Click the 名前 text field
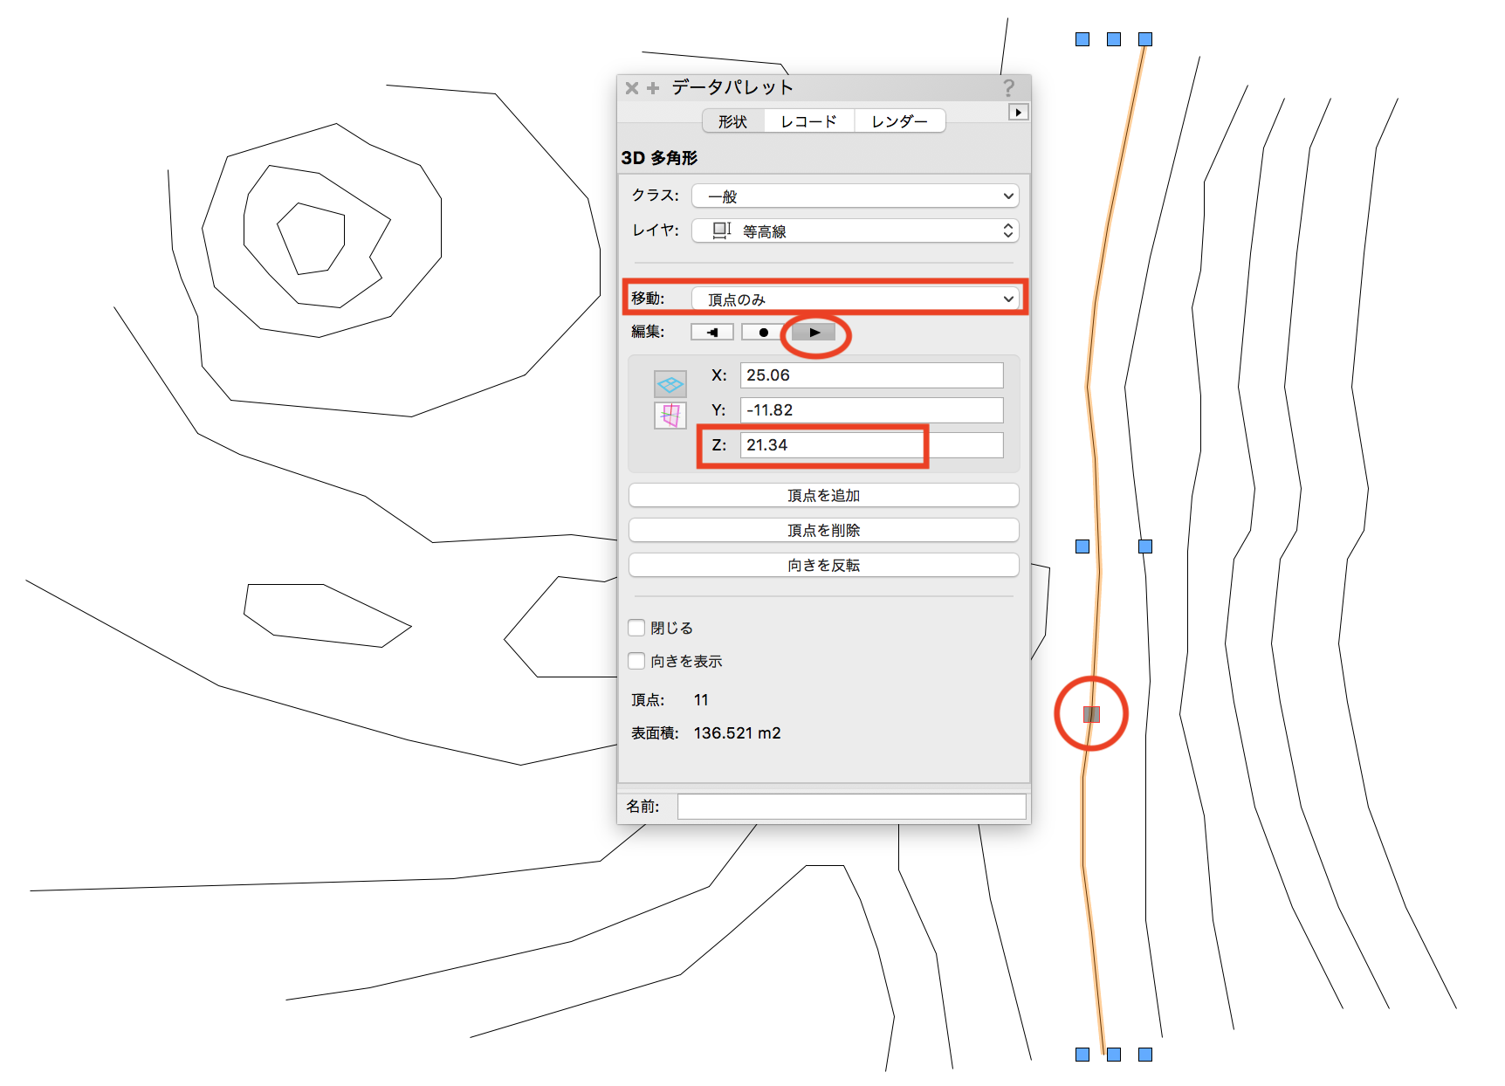 point(851,807)
